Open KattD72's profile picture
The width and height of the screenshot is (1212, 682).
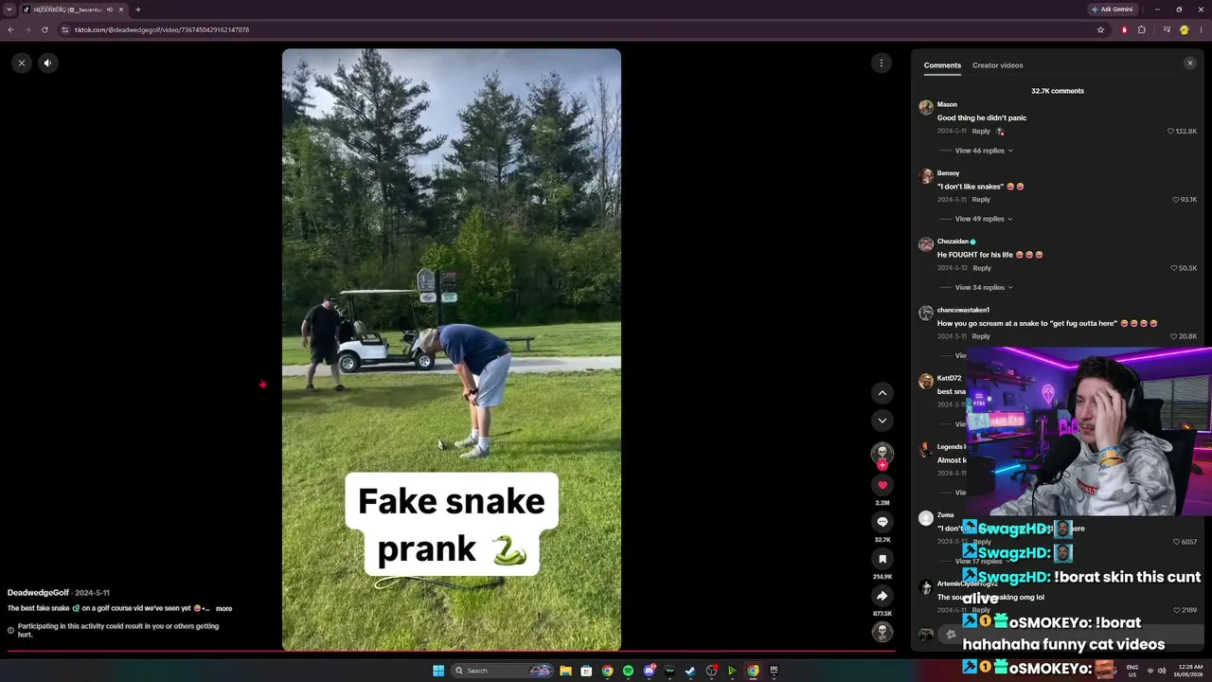(926, 381)
